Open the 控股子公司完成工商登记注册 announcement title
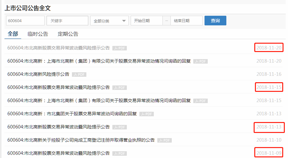The height and width of the screenshot is (158, 288). tap(81, 140)
